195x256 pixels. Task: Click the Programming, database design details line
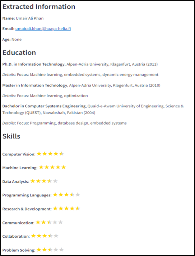point(65,123)
